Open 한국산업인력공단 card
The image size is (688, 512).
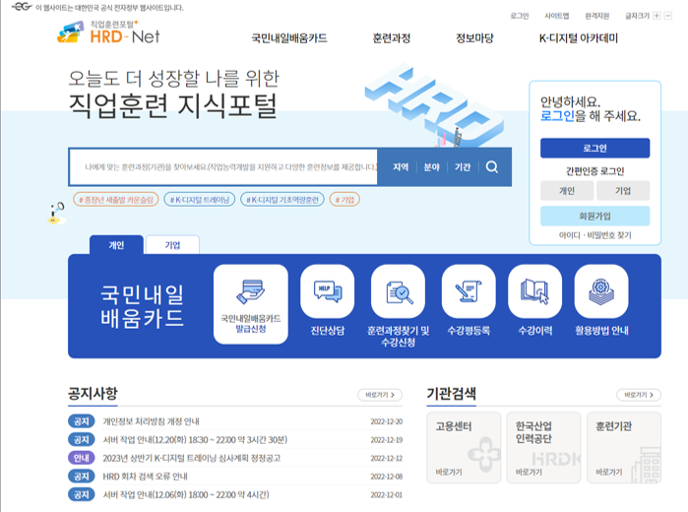[543, 447]
